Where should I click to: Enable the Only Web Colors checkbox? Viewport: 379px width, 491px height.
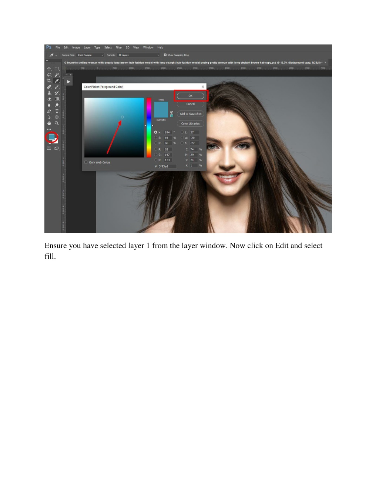[x=86, y=162]
